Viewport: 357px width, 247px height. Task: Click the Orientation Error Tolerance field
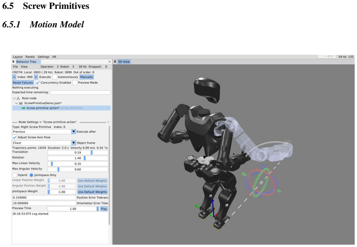44,203
